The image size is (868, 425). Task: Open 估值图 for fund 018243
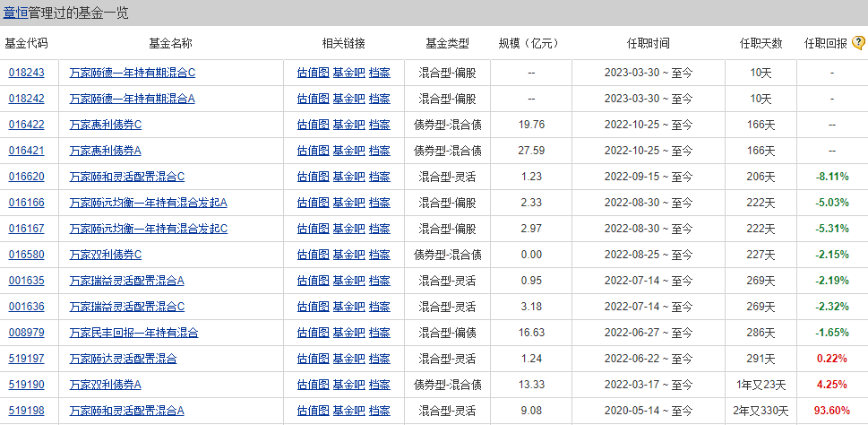313,73
